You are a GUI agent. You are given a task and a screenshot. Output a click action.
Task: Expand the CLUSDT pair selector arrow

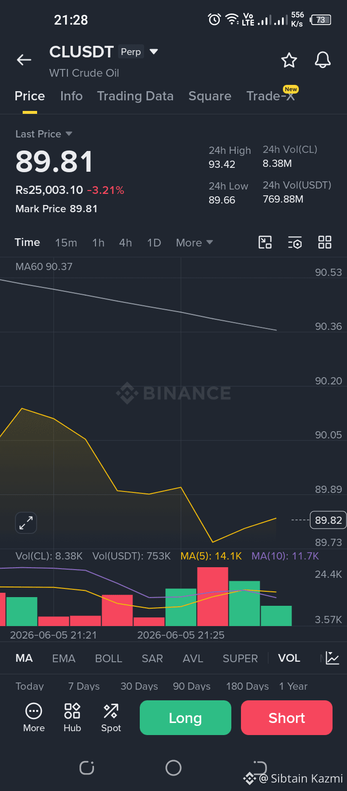[154, 52]
